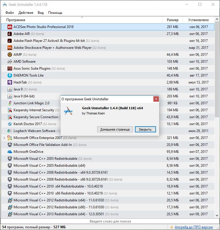Image resolution: width=220 pixels, height=230 pixels.
Task: Select the Microsoft OneDrive row text
Action: [28, 152]
